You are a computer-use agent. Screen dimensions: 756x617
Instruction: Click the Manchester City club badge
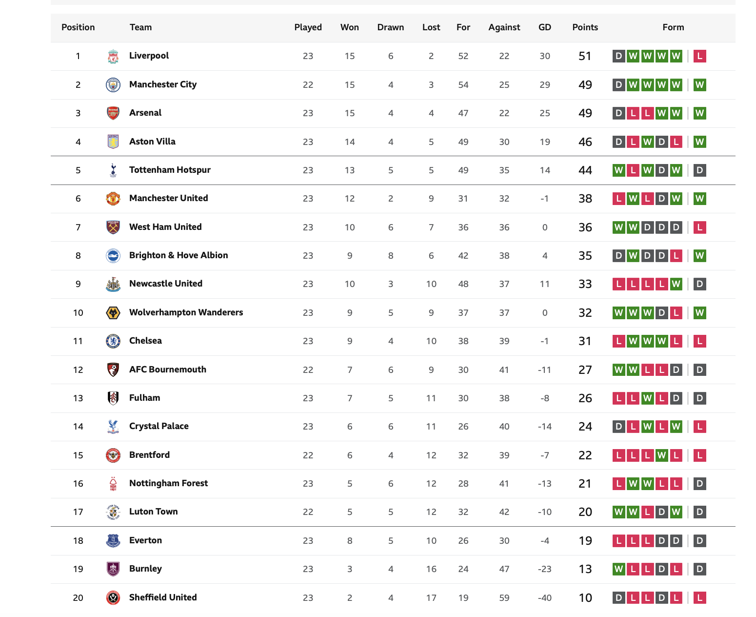113,85
